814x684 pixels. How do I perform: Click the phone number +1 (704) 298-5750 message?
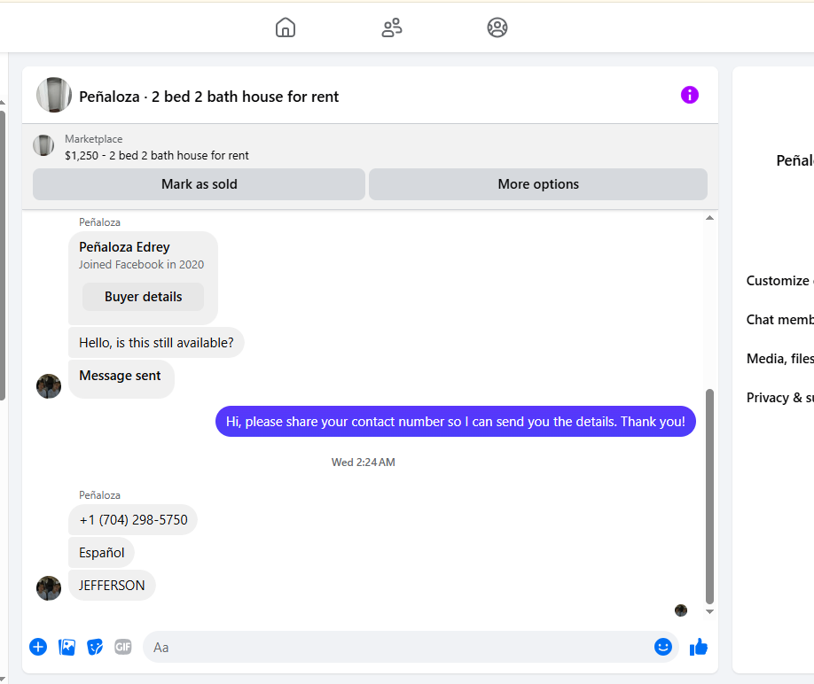(133, 519)
